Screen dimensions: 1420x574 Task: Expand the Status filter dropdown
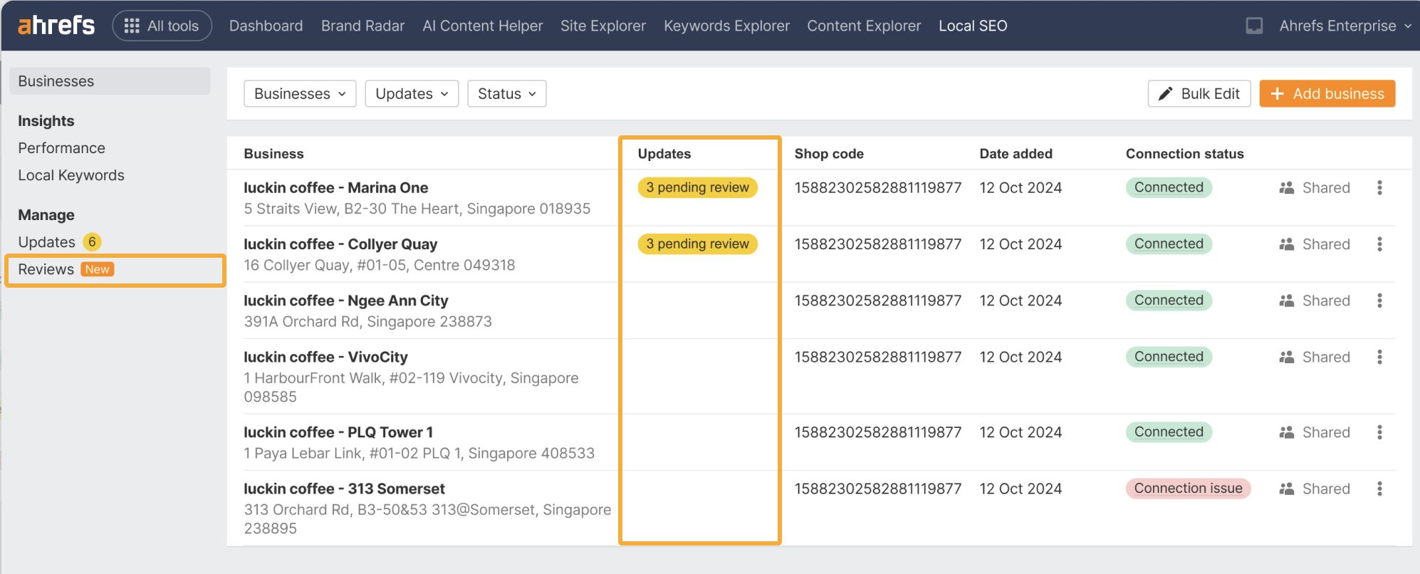coord(507,93)
